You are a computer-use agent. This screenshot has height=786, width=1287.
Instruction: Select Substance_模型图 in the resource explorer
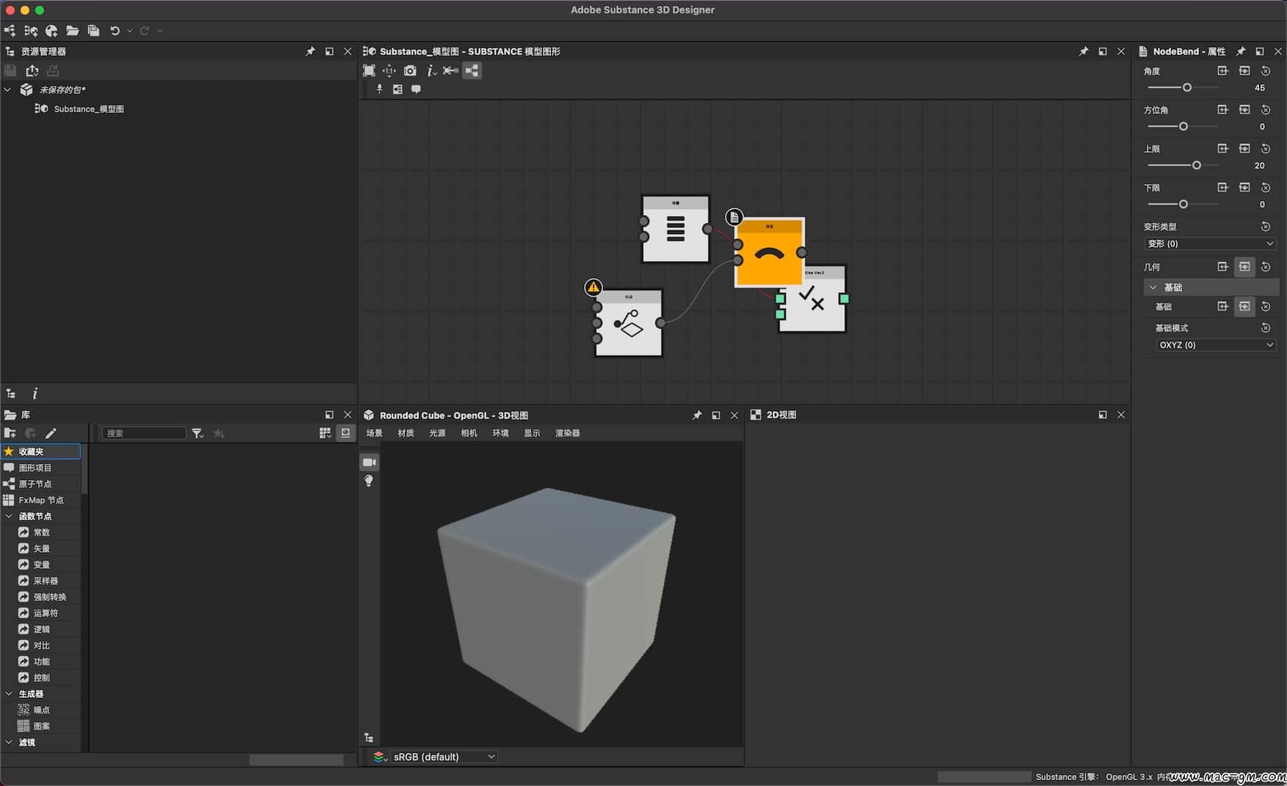(x=88, y=109)
